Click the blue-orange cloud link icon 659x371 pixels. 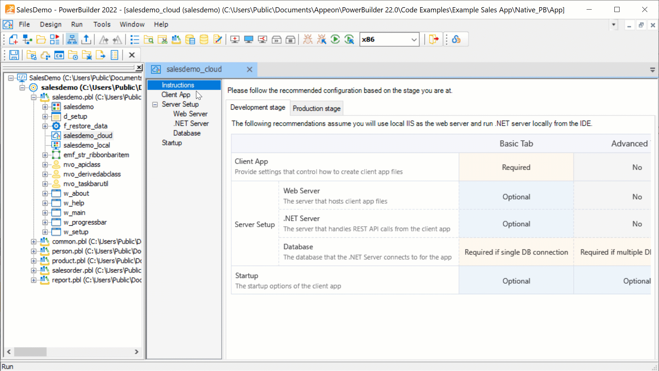tap(456, 40)
